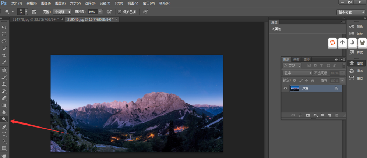
Task: Open the 基本功能 workspace selector
Action: (350, 12)
